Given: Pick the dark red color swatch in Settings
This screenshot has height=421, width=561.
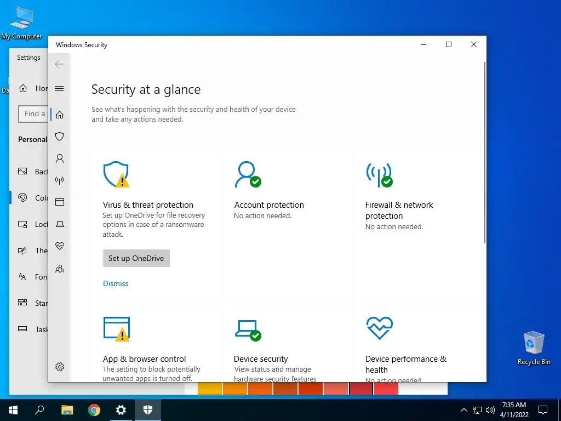Looking at the screenshot, I should tap(360, 389).
